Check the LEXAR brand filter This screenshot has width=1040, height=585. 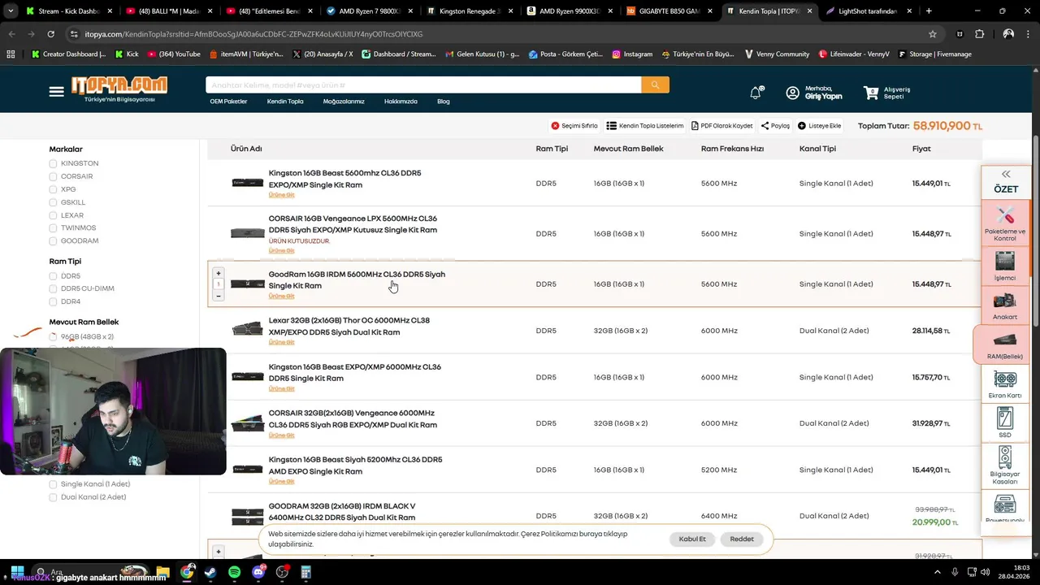click(x=54, y=215)
